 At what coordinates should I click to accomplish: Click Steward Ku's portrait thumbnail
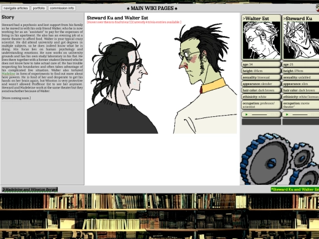tap(301, 40)
